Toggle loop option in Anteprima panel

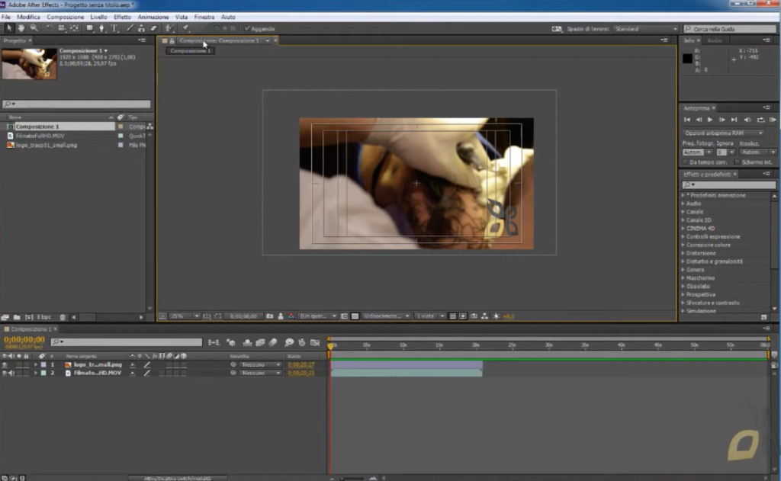coord(760,120)
